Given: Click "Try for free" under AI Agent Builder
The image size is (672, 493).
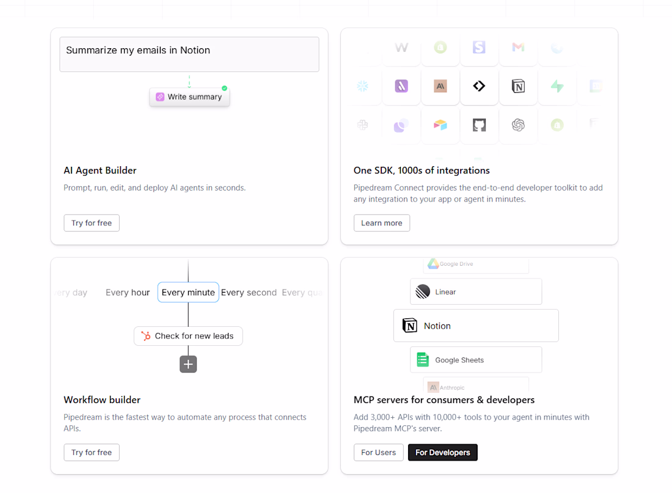Looking at the screenshot, I should pos(92,223).
